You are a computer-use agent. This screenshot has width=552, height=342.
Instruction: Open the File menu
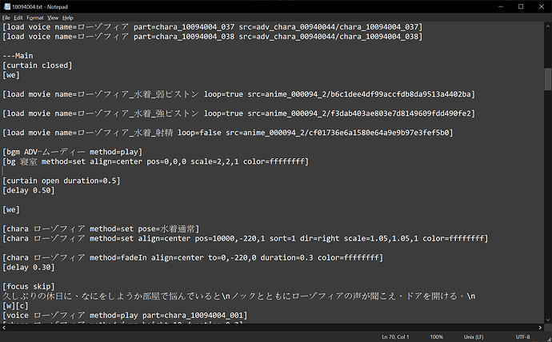[7, 17]
